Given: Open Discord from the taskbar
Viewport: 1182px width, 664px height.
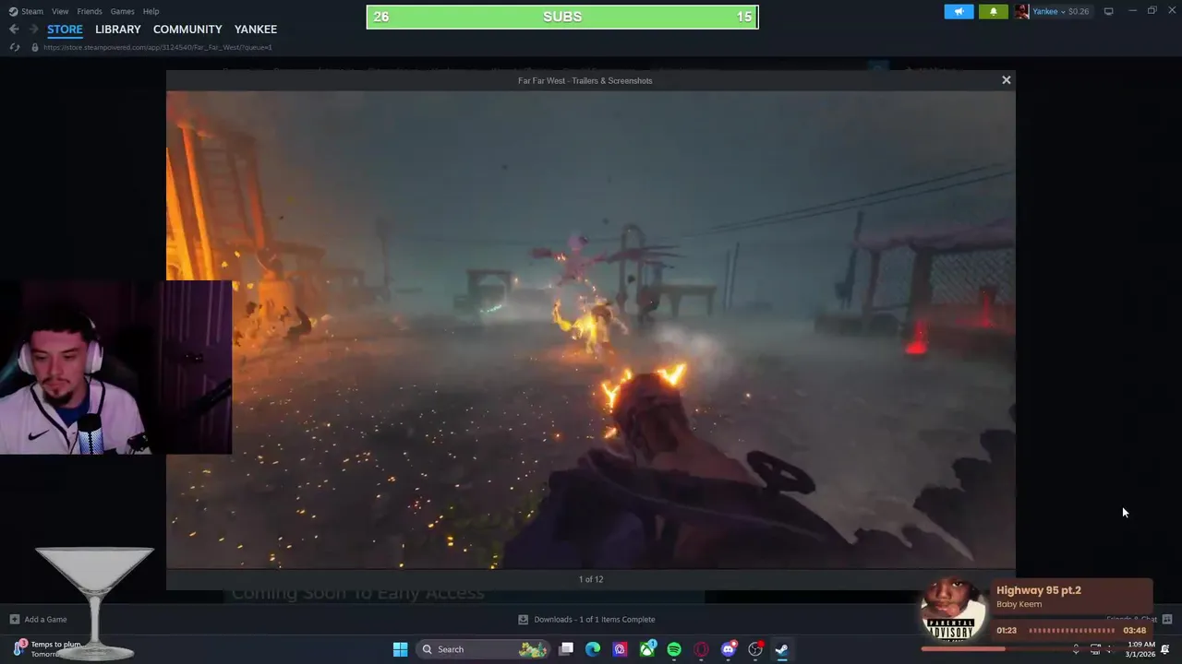Looking at the screenshot, I should point(729,649).
